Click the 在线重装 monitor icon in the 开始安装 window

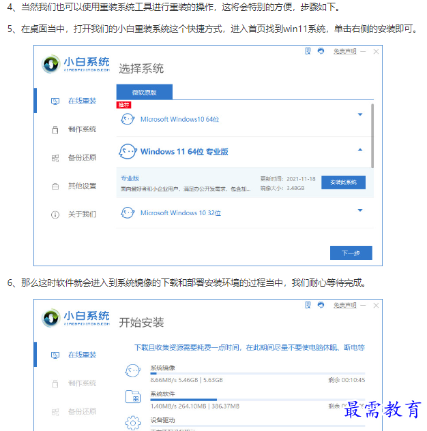coord(55,355)
